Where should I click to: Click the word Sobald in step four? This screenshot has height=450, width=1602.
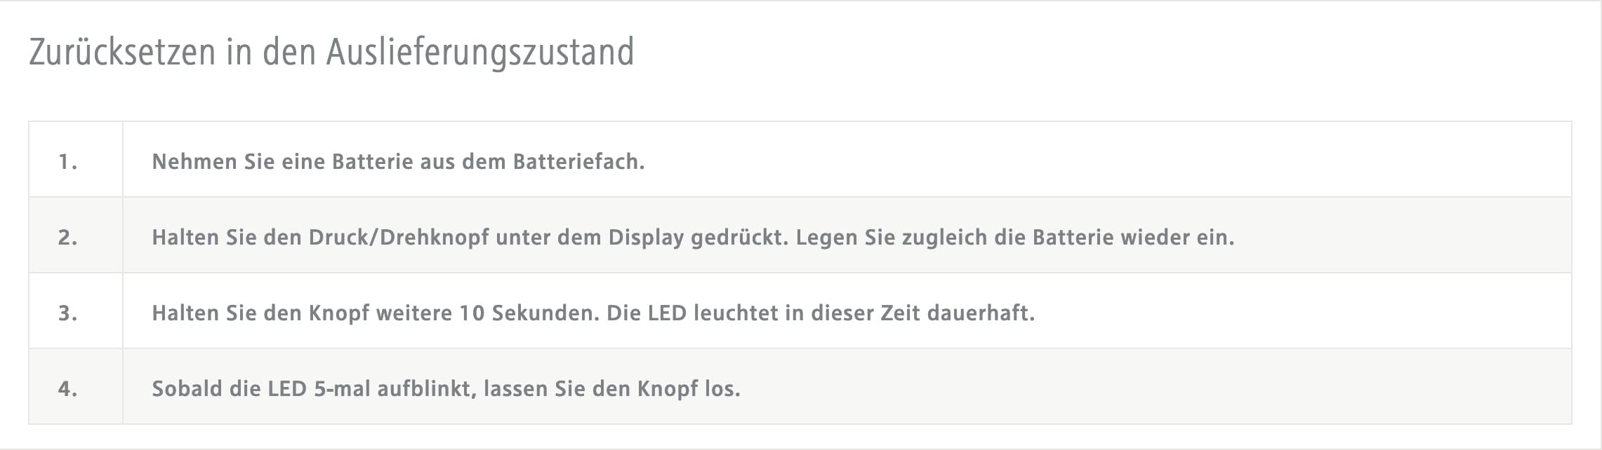tap(187, 389)
